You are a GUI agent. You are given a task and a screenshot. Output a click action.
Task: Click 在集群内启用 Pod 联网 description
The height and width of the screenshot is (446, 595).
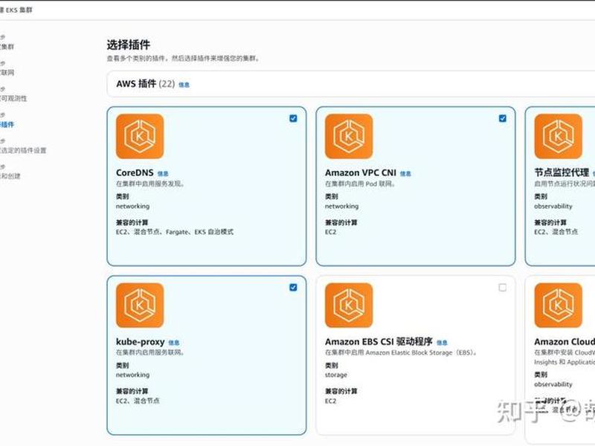pyautogui.click(x=361, y=184)
